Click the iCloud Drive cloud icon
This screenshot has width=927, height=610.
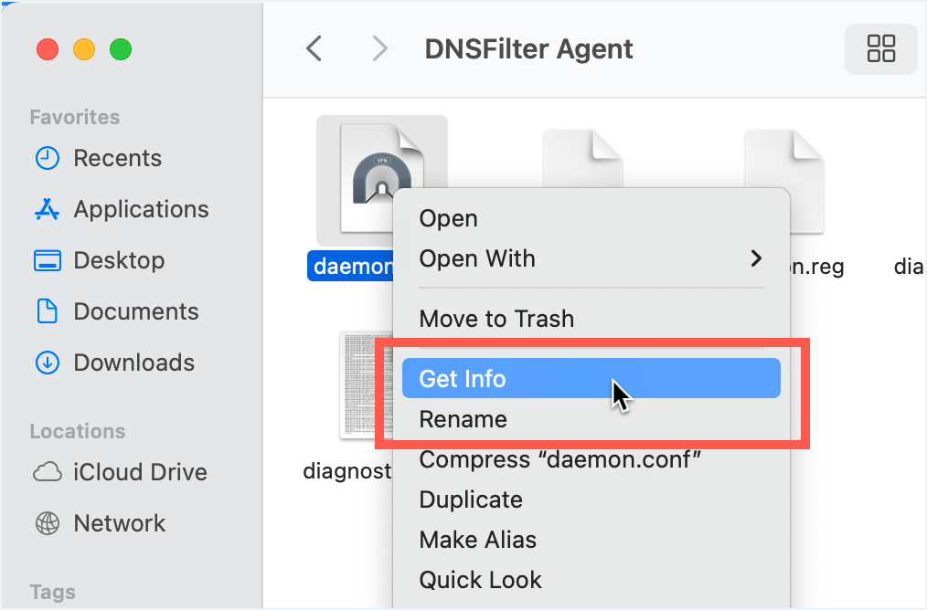pos(47,472)
